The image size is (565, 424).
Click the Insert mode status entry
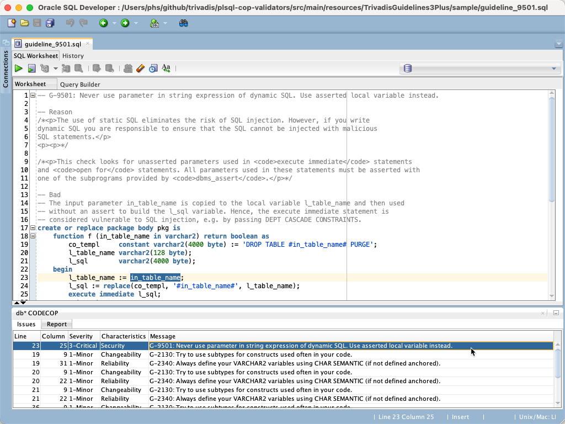pos(461,417)
